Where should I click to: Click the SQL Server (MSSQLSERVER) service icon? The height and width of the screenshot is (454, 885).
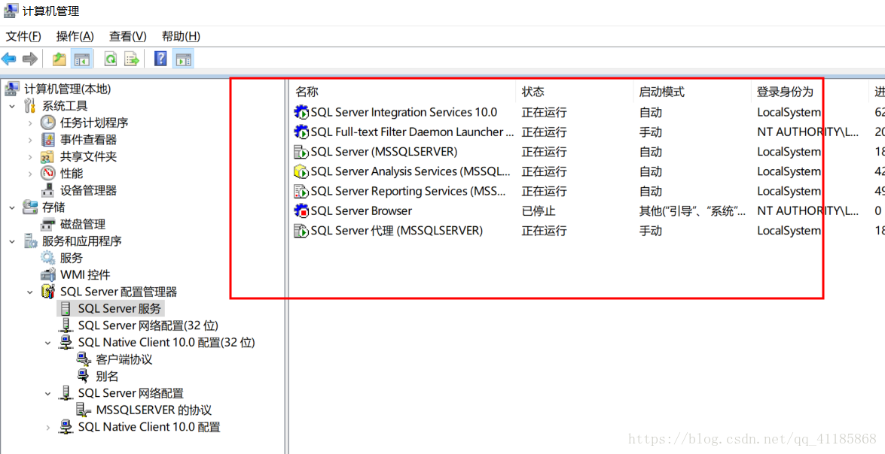301,152
